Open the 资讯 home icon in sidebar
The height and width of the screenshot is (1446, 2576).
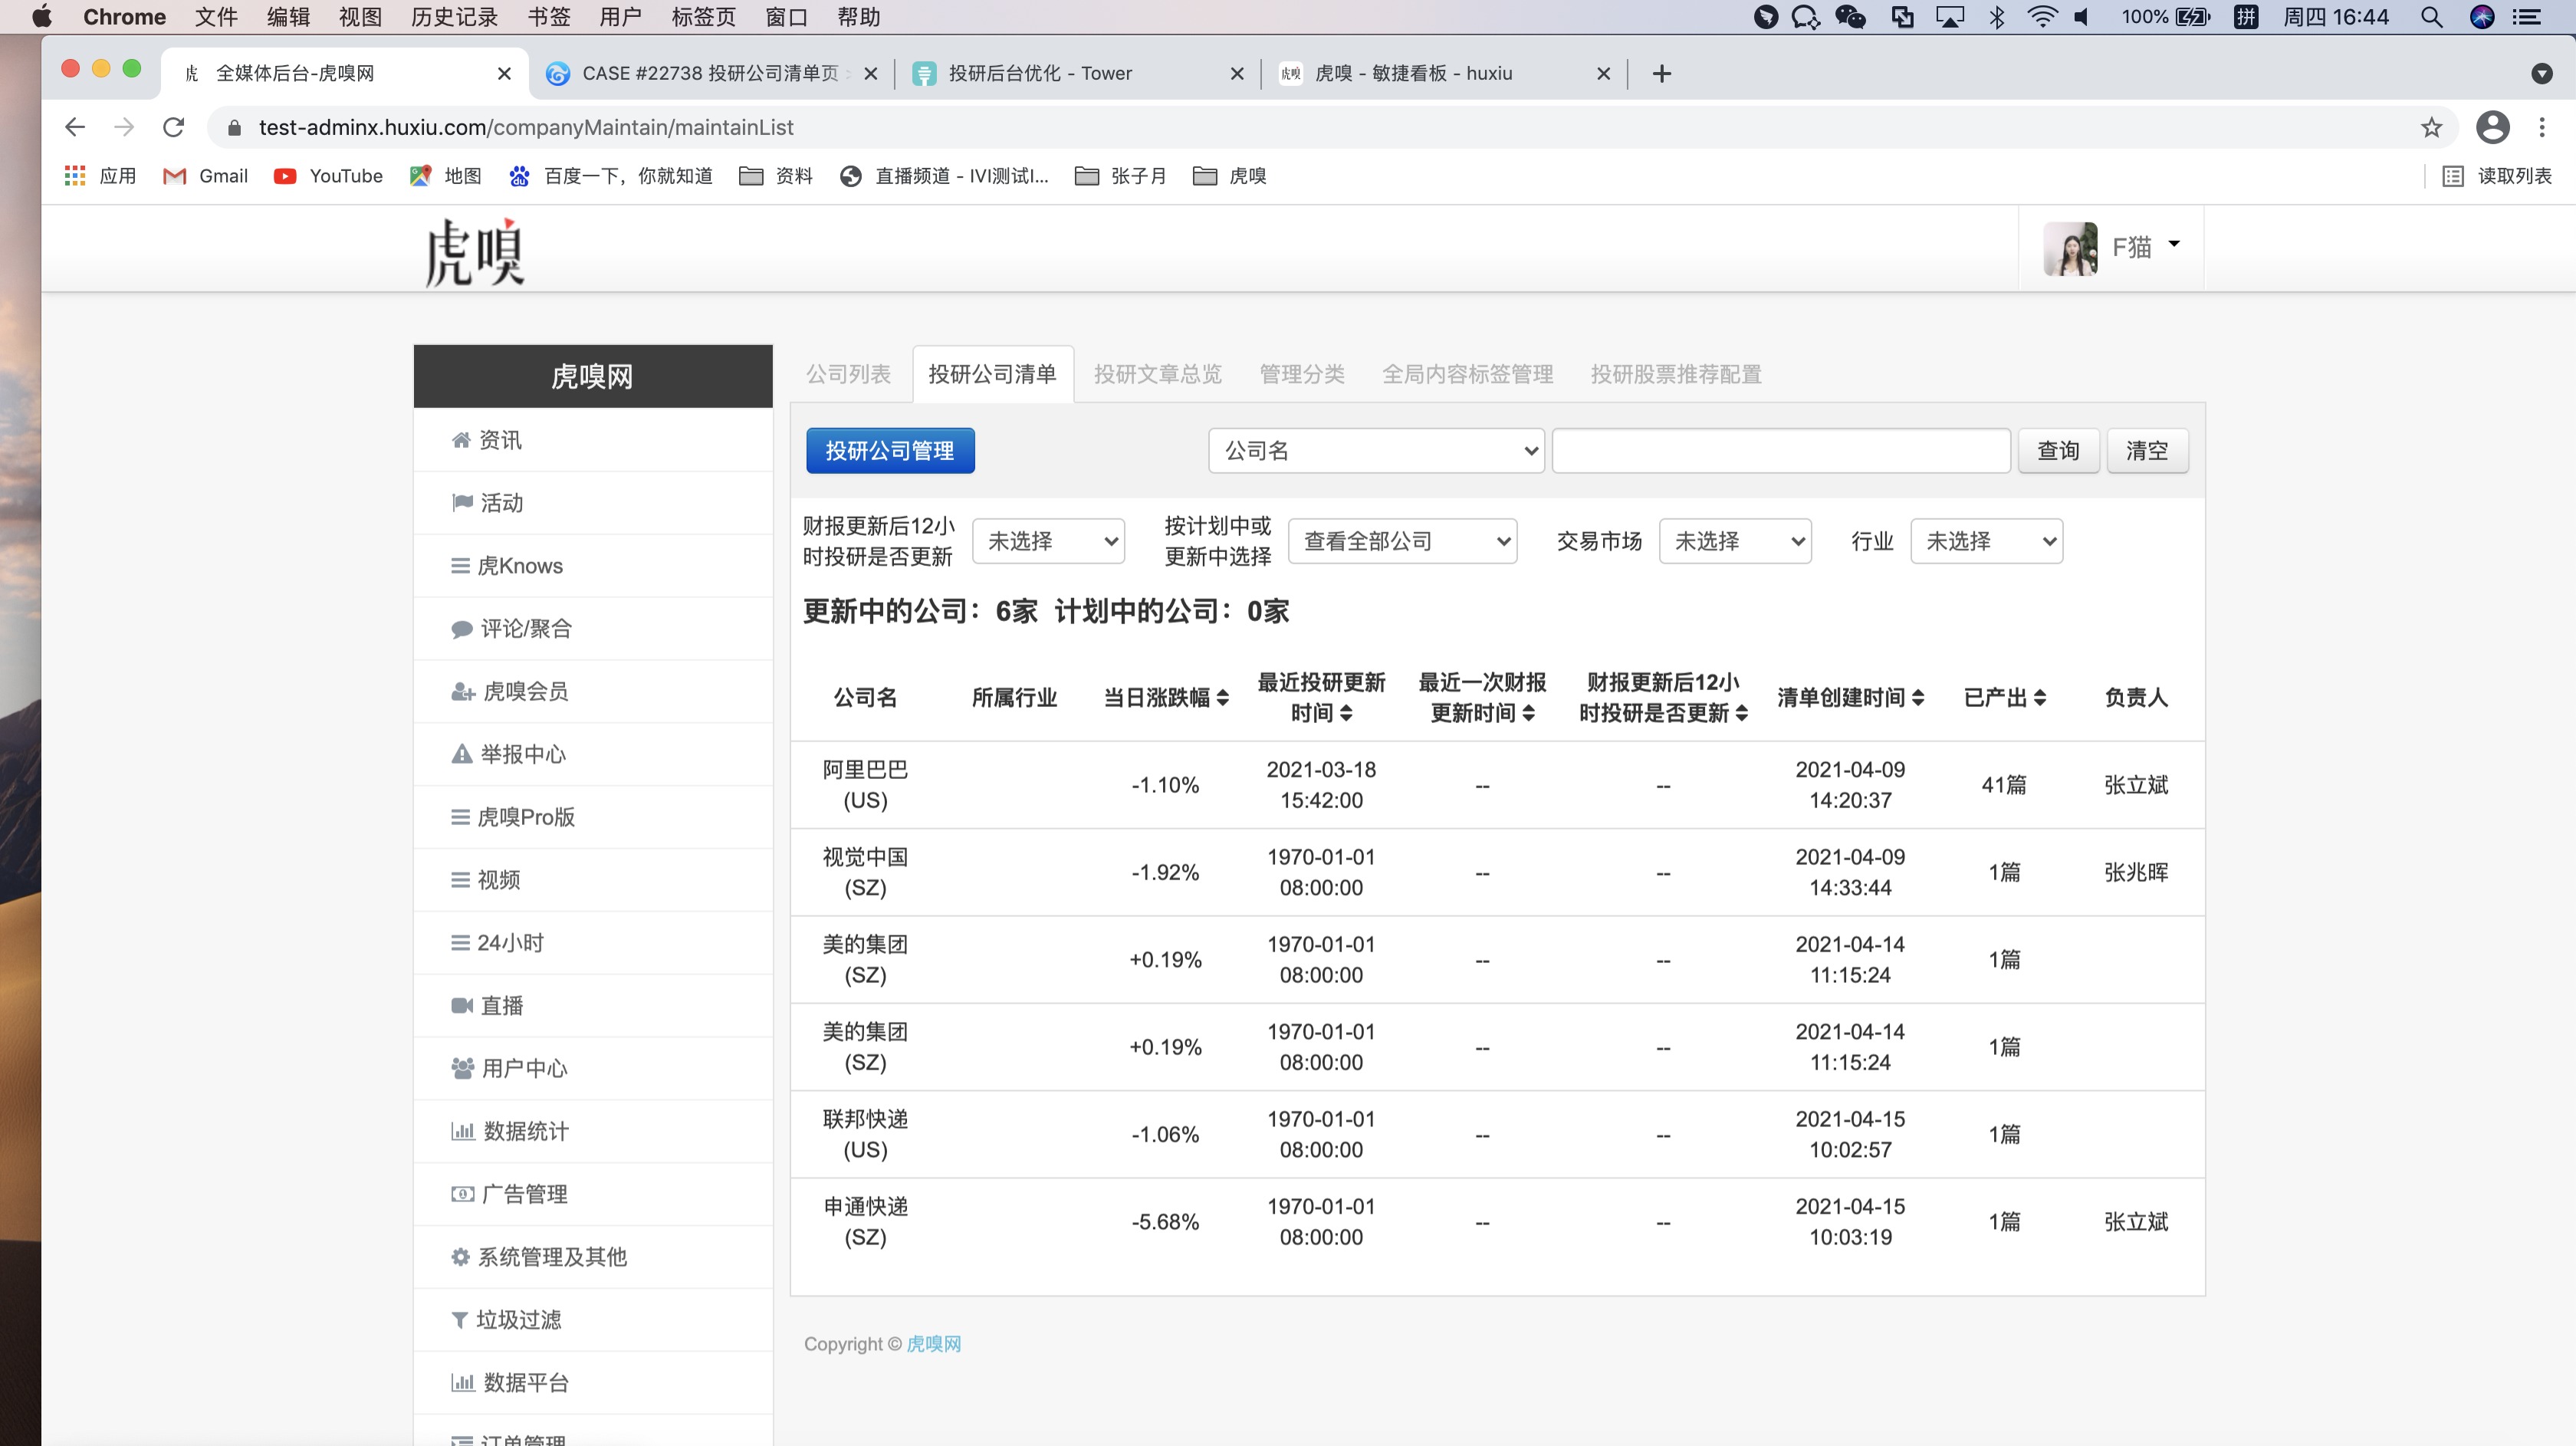pos(460,440)
